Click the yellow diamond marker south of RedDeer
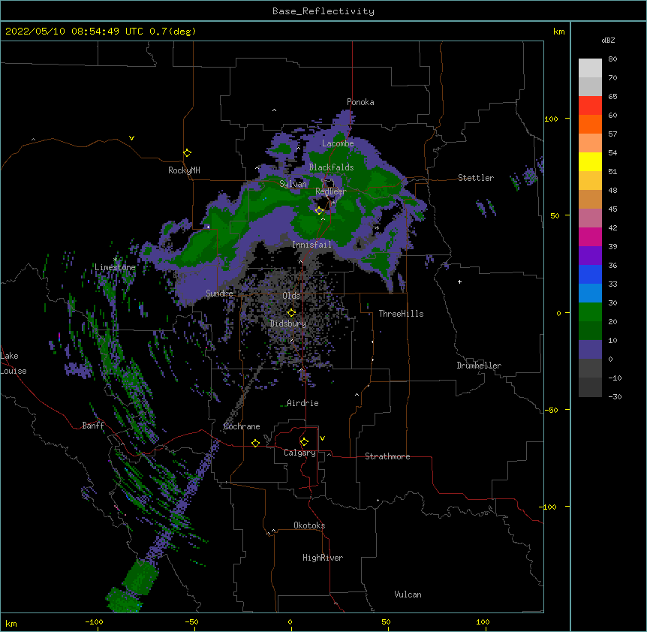647x632 pixels. point(319,211)
